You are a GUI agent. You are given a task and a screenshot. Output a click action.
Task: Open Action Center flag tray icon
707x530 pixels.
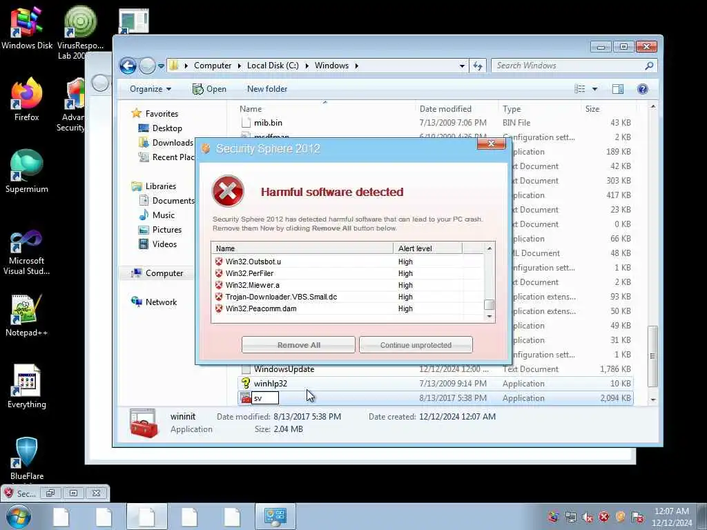(637, 517)
